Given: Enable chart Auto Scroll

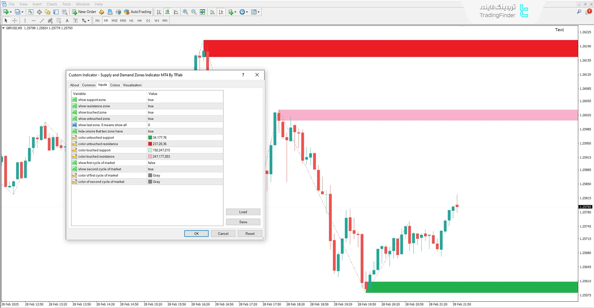Looking at the screenshot, I should point(212,12).
